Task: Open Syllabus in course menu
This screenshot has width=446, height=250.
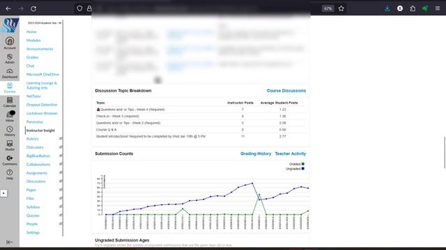Action: pos(33,207)
